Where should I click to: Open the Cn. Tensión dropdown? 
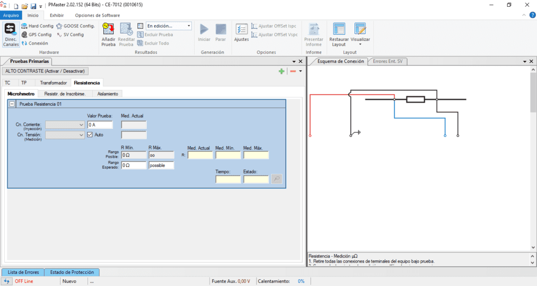65,135
